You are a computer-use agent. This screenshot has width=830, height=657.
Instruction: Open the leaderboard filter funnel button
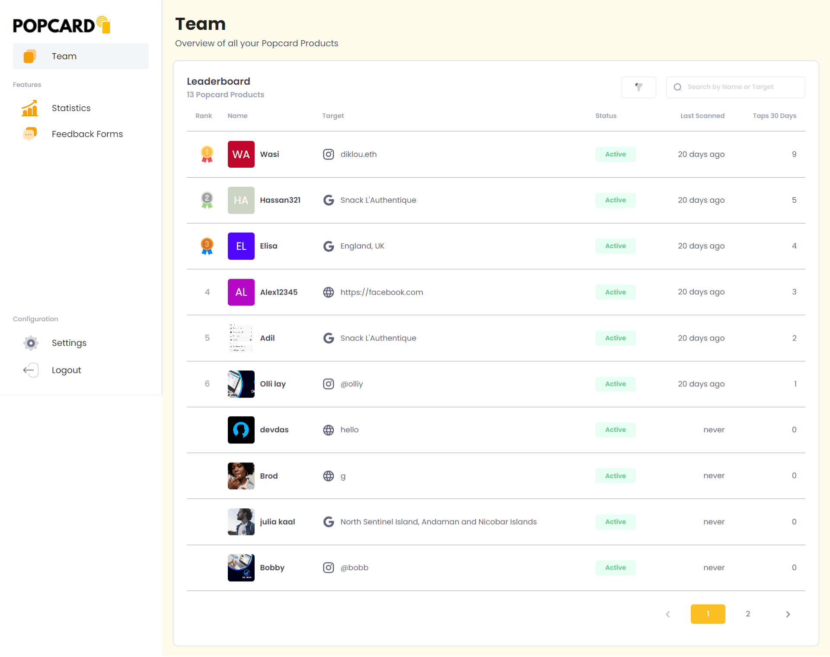(638, 87)
